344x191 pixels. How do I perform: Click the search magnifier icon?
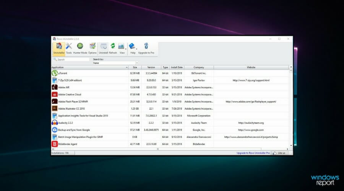55,60
